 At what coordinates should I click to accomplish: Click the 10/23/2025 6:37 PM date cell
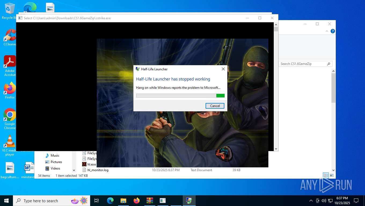click(166, 170)
